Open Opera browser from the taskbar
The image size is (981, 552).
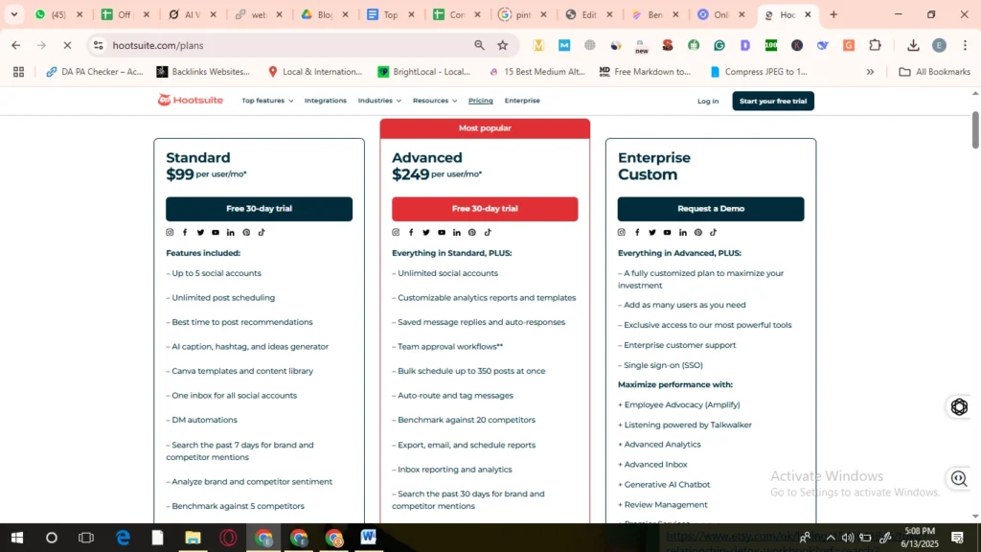pos(228,538)
